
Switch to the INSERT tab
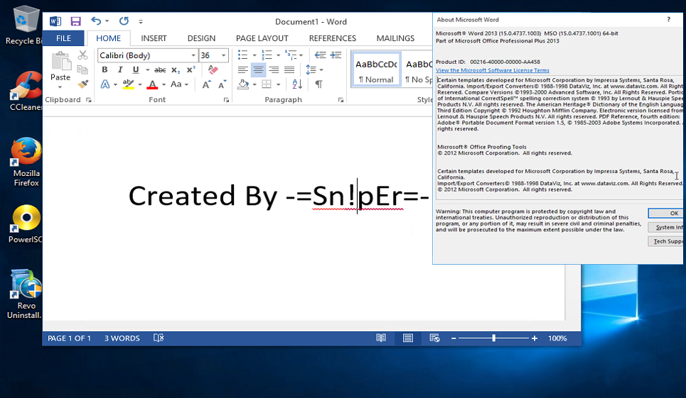point(154,38)
